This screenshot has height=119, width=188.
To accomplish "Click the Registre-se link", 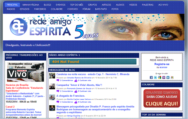I will tap(162, 64).
